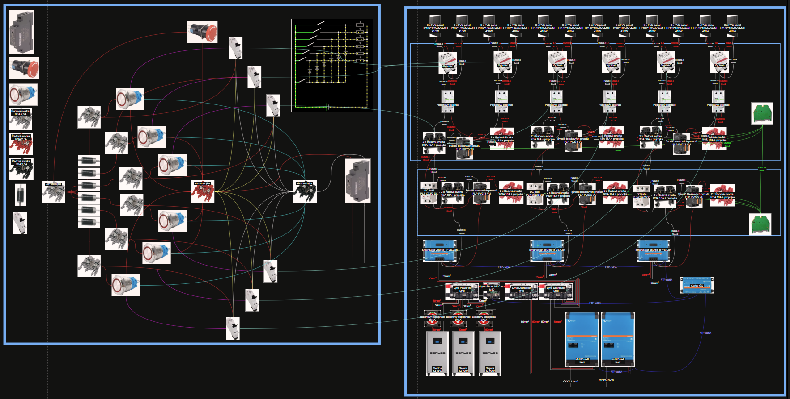Select the leftmost Vypínač disconnect switch
Viewport: 790px width, 399px height.
[448, 62]
